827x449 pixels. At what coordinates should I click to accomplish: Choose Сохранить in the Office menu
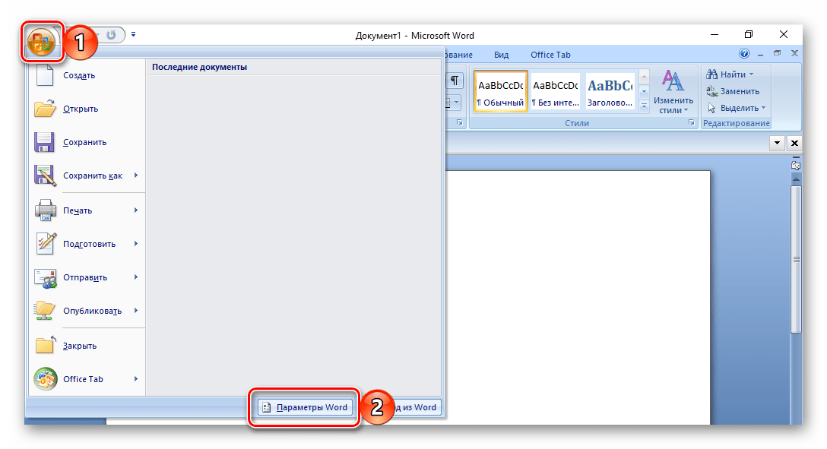85,142
